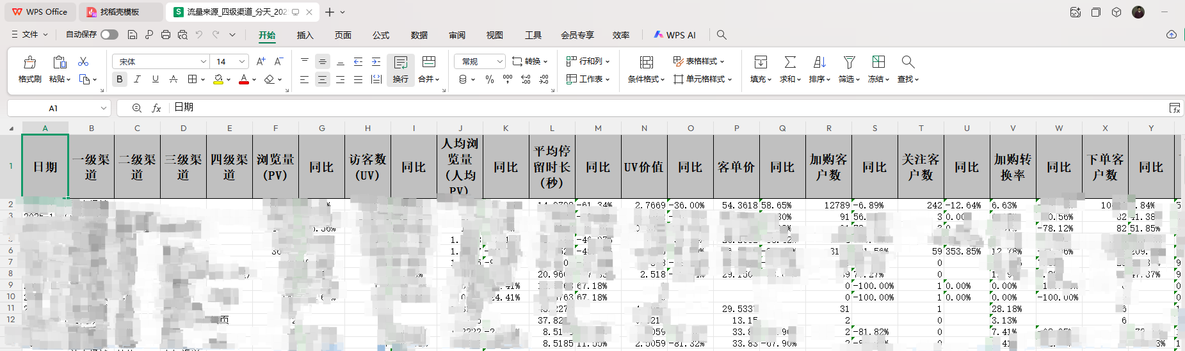Switch to the Formula (公式) tab
The image size is (1185, 351).
[381, 35]
